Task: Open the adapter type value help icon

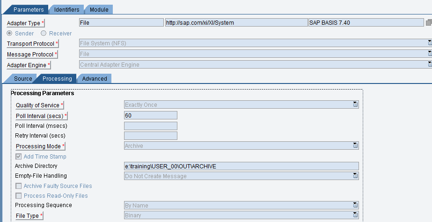Action: pos(429,22)
